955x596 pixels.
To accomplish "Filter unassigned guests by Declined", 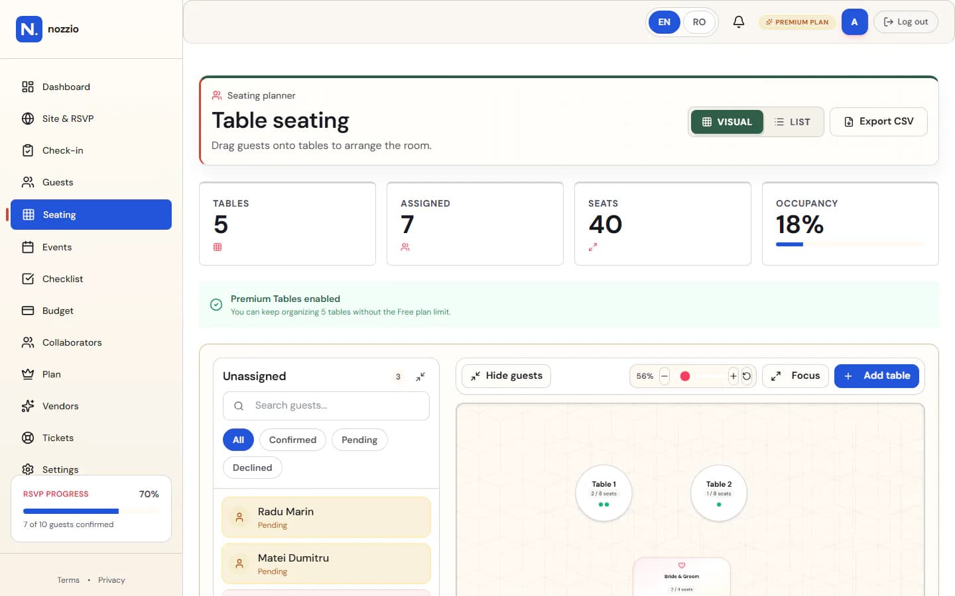I will 252,468.
